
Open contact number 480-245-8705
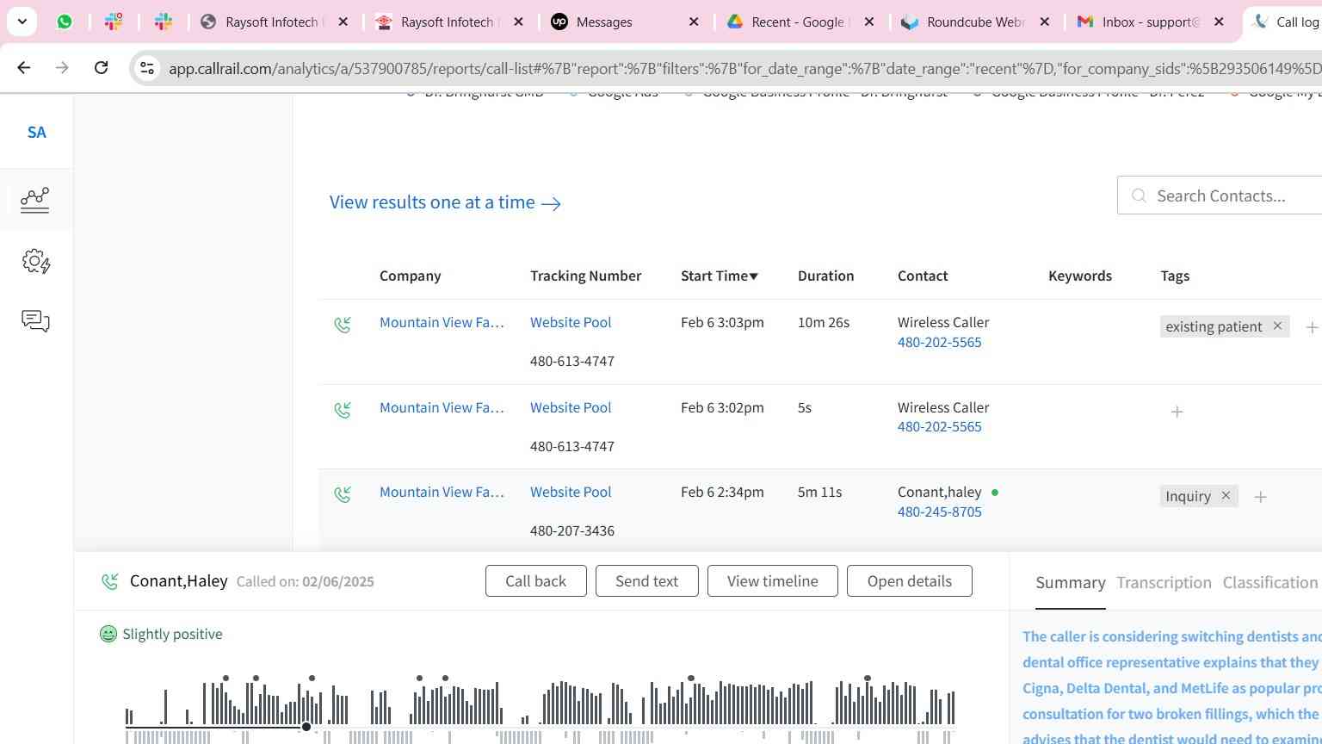click(939, 512)
